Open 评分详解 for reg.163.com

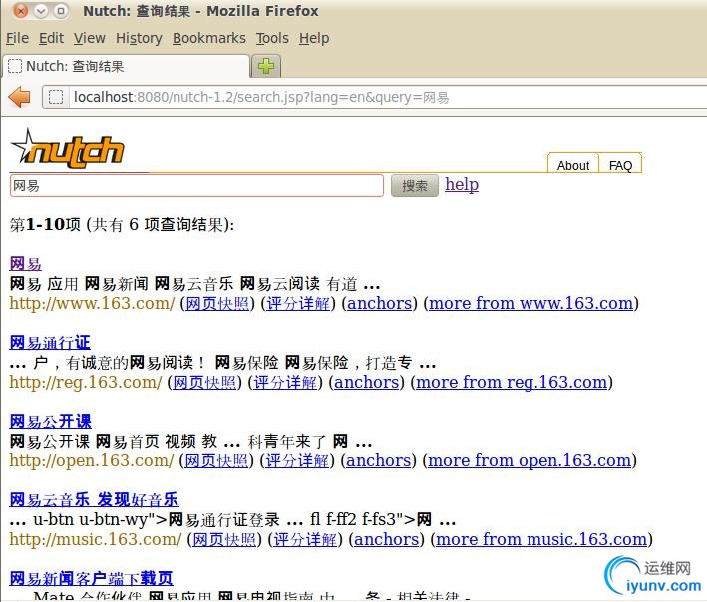(x=285, y=383)
